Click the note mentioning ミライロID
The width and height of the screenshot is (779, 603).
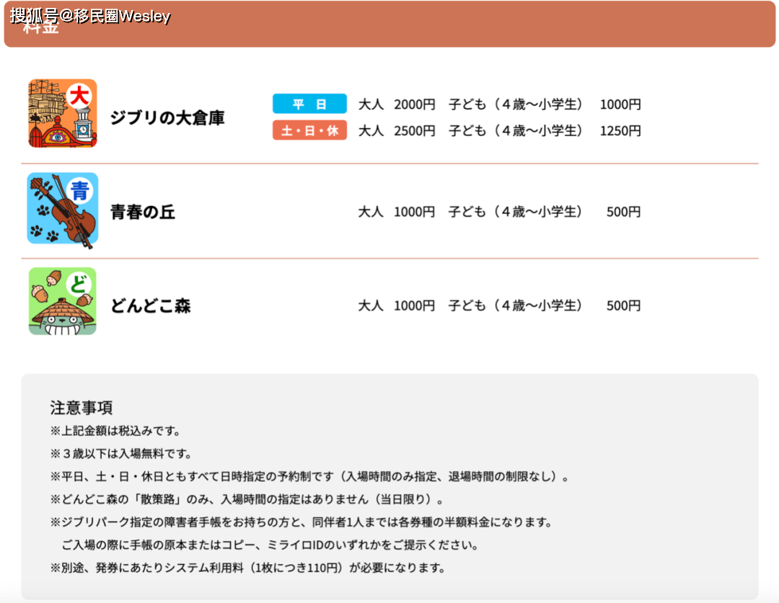(x=270, y=545)
